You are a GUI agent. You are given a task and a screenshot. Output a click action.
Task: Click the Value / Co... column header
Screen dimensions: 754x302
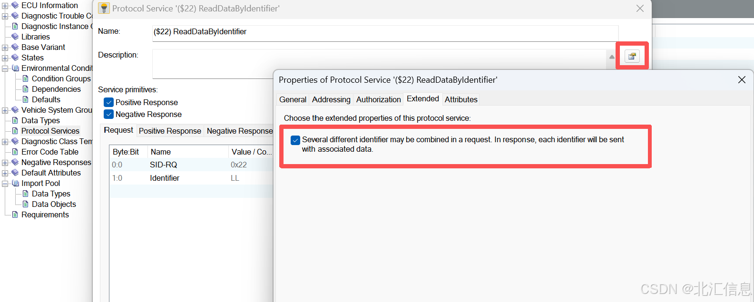pos(251,152)
